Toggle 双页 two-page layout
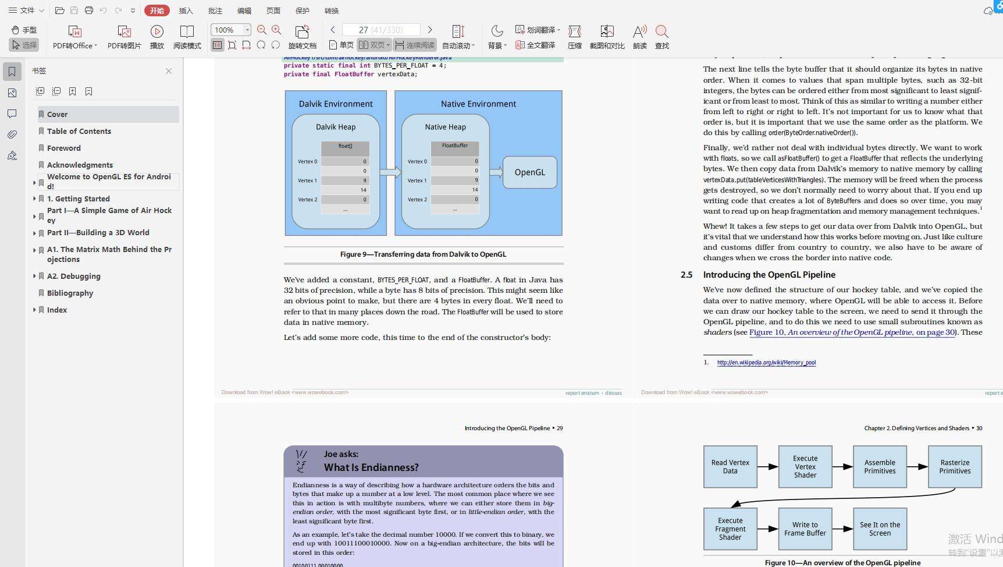The height and width of the screenshot is (567, 1003). (374, 45)
